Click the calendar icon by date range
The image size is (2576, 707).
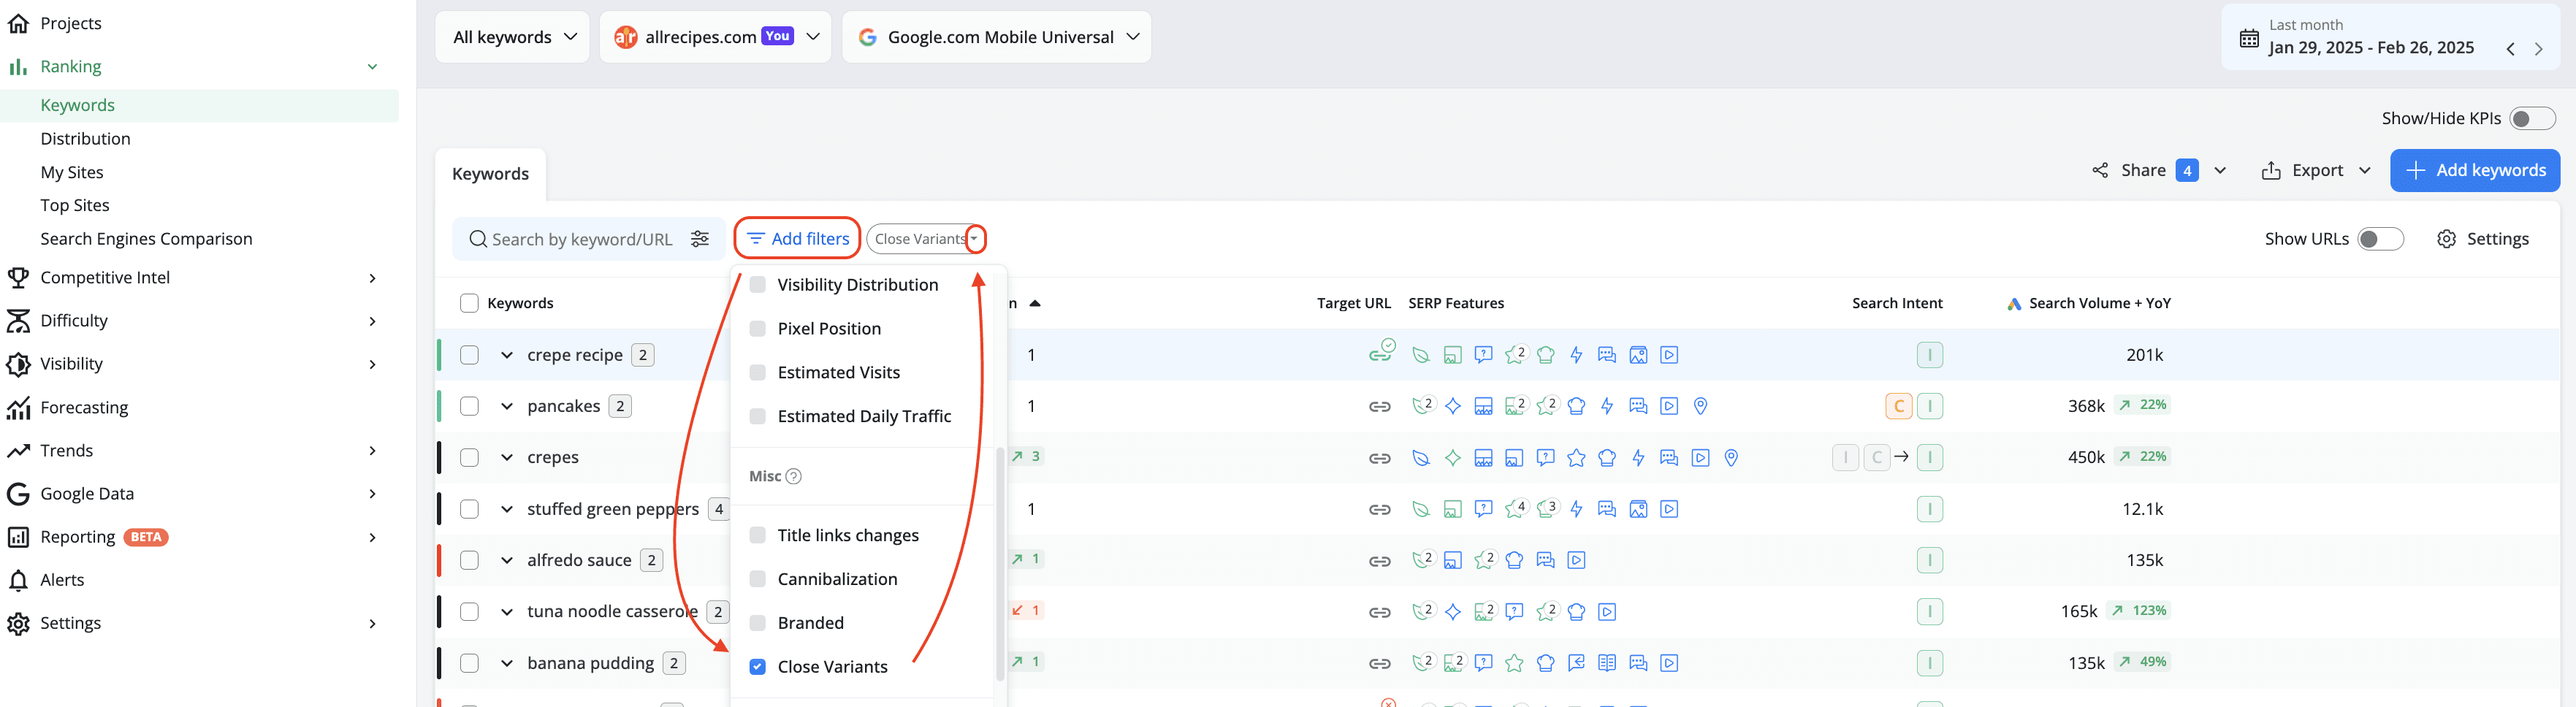2248,38
